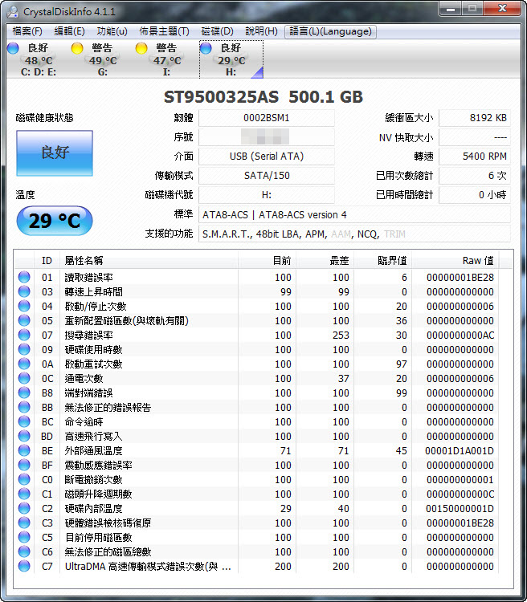Click the blue status orb for C: D: E:
Image resolution: width=527 pixels, height=602 pixels.
(13, 48)
